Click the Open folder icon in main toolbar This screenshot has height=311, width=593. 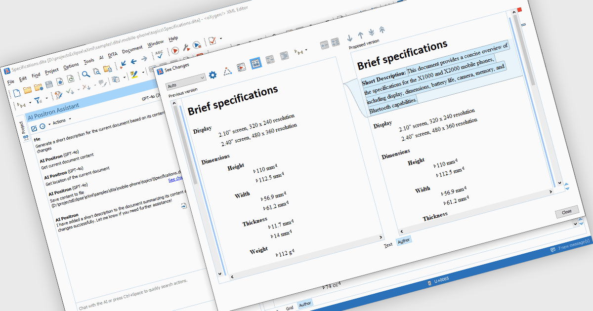pos(28,90)
